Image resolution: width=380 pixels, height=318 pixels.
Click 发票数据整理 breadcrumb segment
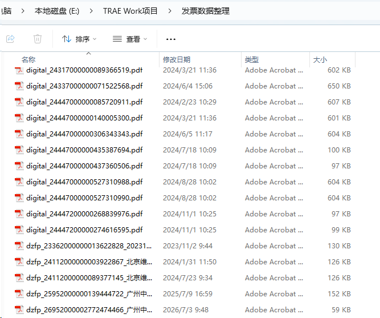click(206, 11)
